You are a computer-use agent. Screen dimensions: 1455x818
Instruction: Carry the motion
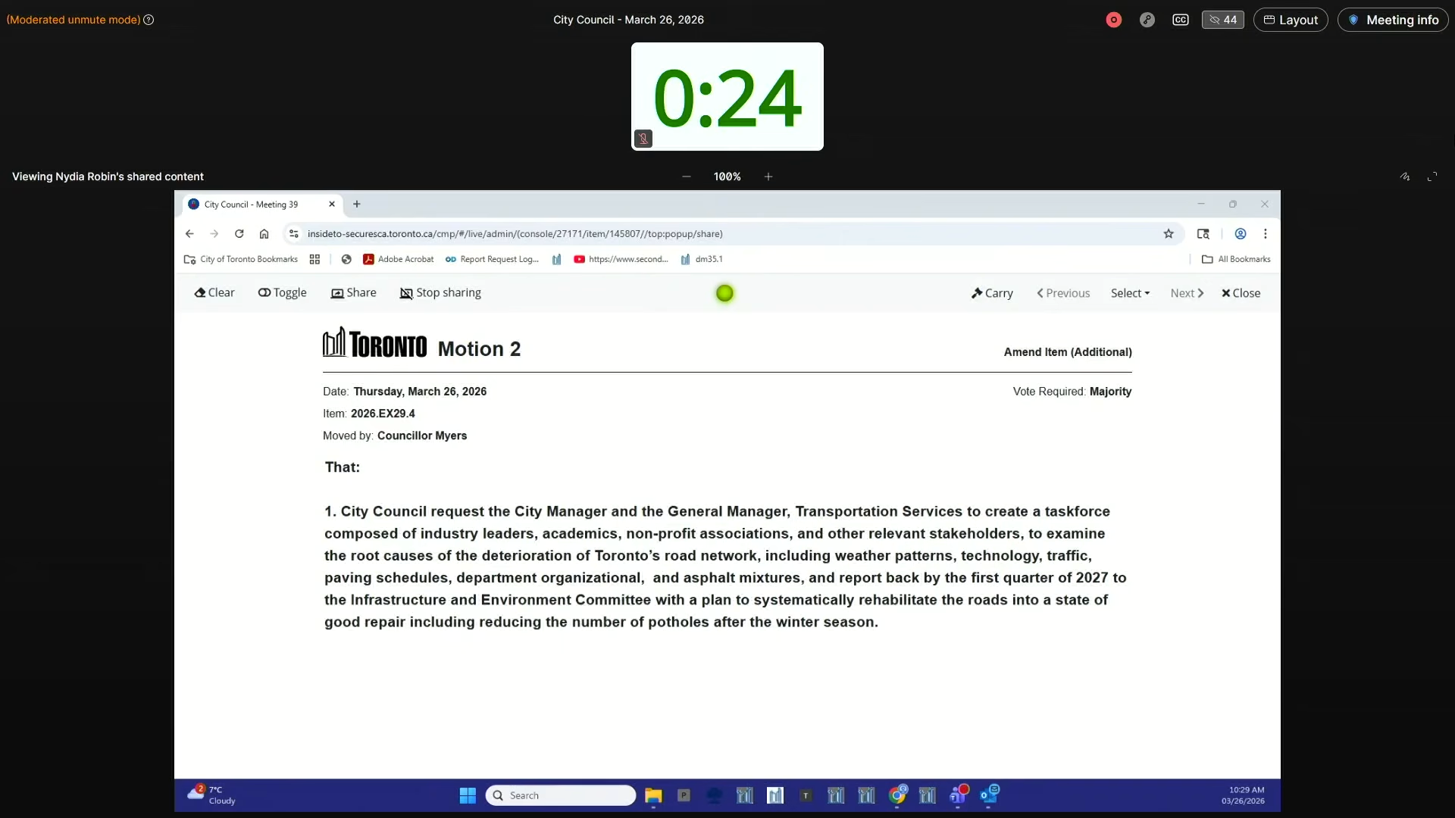coord(992,293)
